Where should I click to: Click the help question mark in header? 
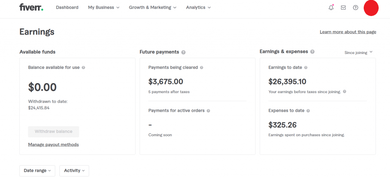[355, 8]
